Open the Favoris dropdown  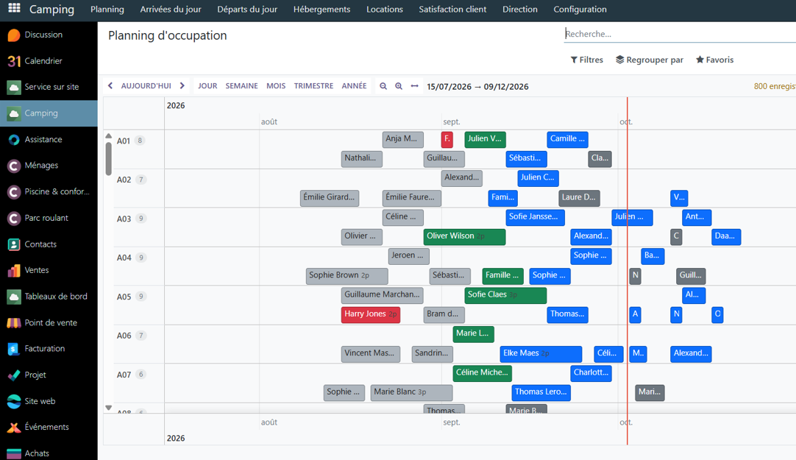(715, 60)
